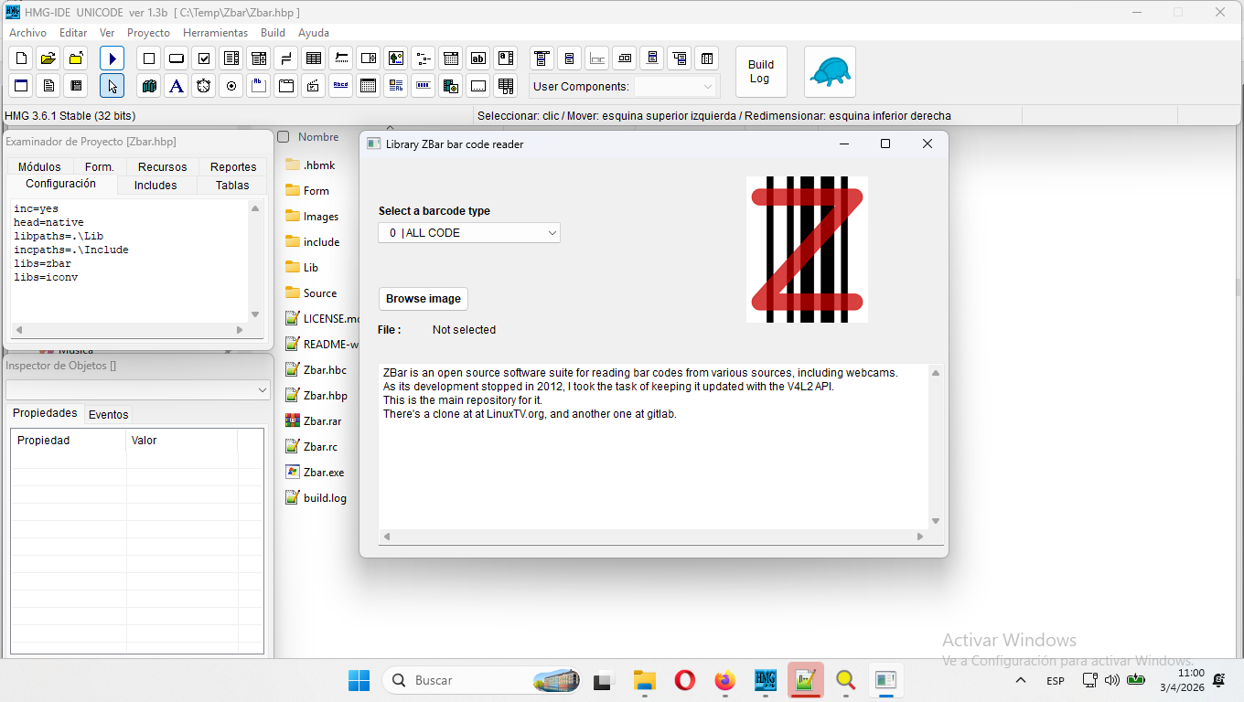Expand the Inspector de Objetos combo box

138,390
